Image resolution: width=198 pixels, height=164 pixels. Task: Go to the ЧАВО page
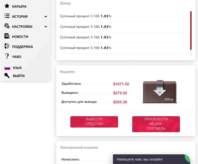[17, 57]
